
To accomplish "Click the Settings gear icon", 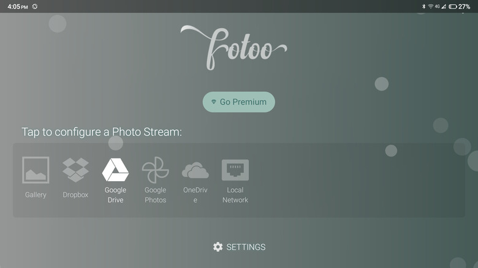I will (218, 247).
